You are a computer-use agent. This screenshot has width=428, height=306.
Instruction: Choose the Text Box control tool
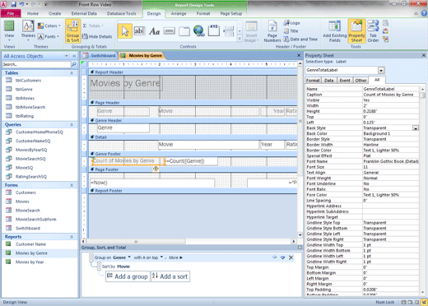click(x=139, y=31)
